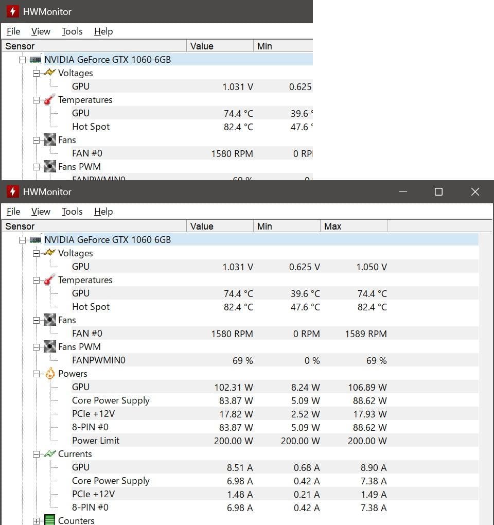Image resolution: width=494 pixels, height=525 pixels.
Task: Click the HWMonitor lightning icon in the lower window title bar
Action: tap(12, 191)
